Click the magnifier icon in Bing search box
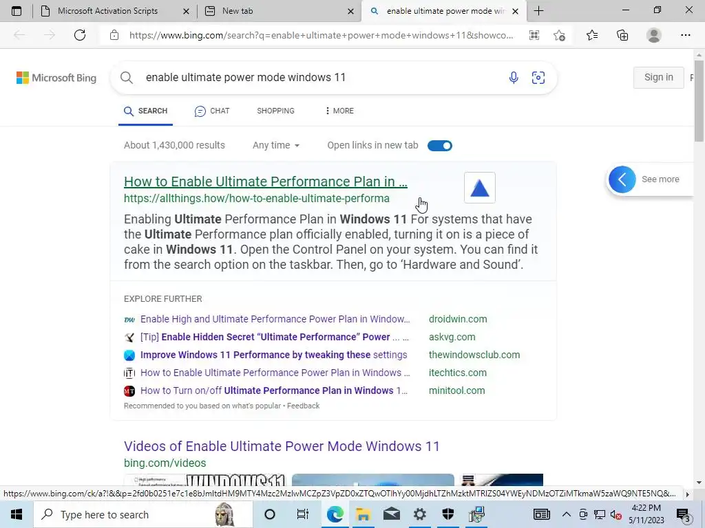Screen dimensions: 705x528 tap(127, 78)
